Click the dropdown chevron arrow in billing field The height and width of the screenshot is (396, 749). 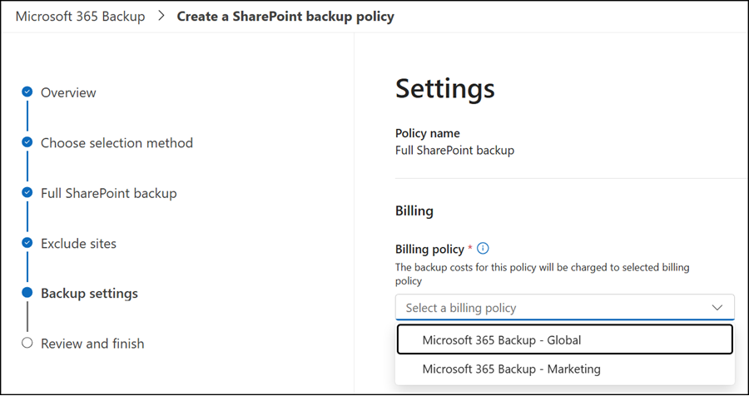717,308
